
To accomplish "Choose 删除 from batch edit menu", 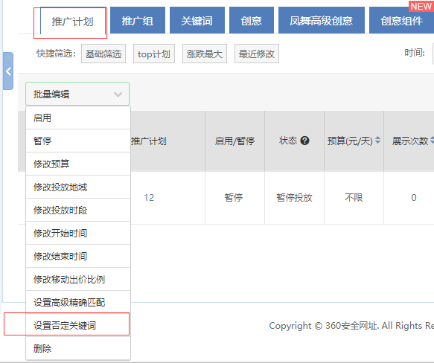I will (78, 348).
